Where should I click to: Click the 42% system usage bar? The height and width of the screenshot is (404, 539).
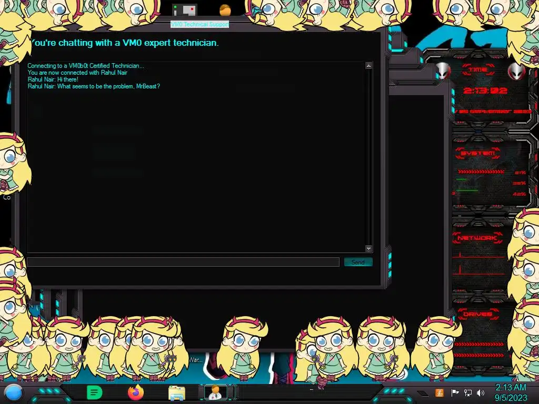(x=467, y=190)
